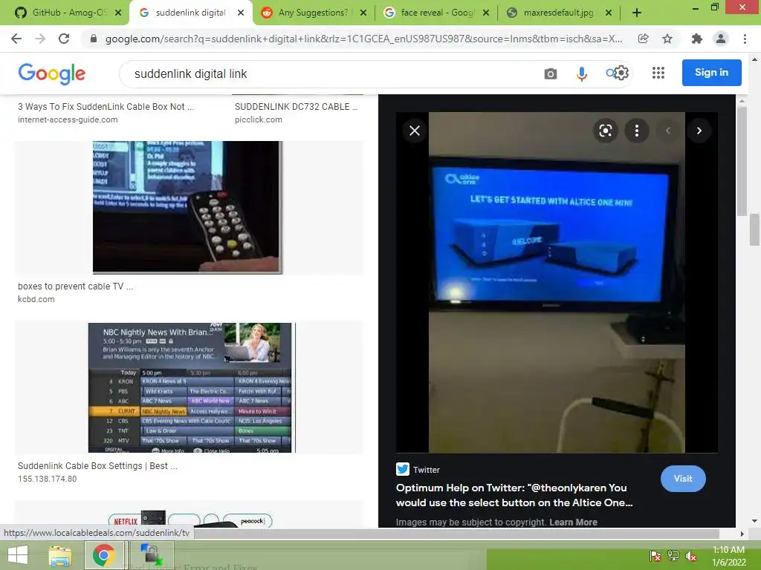Open File Explorer from the taskbar
Viewport: 761px width, 570px height.
pyautogui.click(x=60, y=555)
